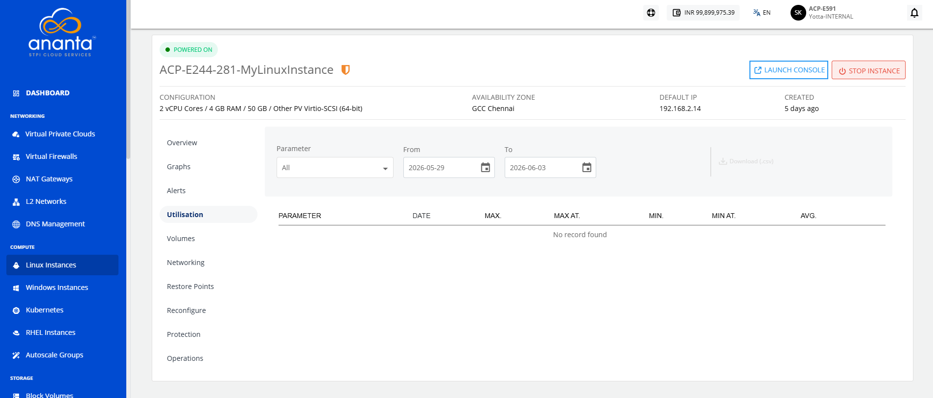Click the Windows Instances icon
The image size is (933, 398).
pyautogui.click(x=16, y=288)
